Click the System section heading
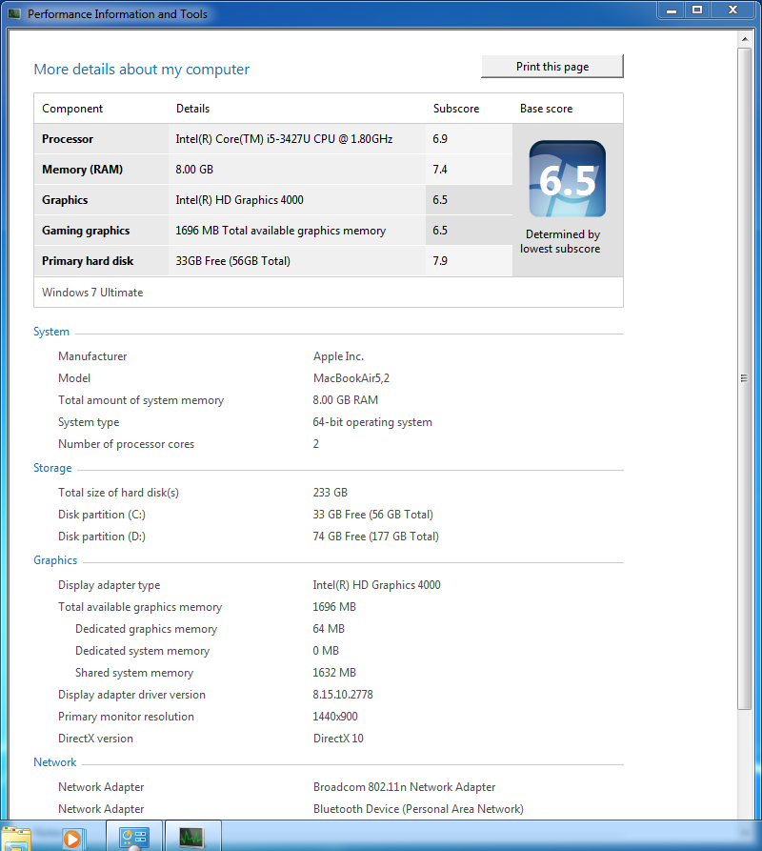Viewport: 762px width, 851px height. pos(51,332)
